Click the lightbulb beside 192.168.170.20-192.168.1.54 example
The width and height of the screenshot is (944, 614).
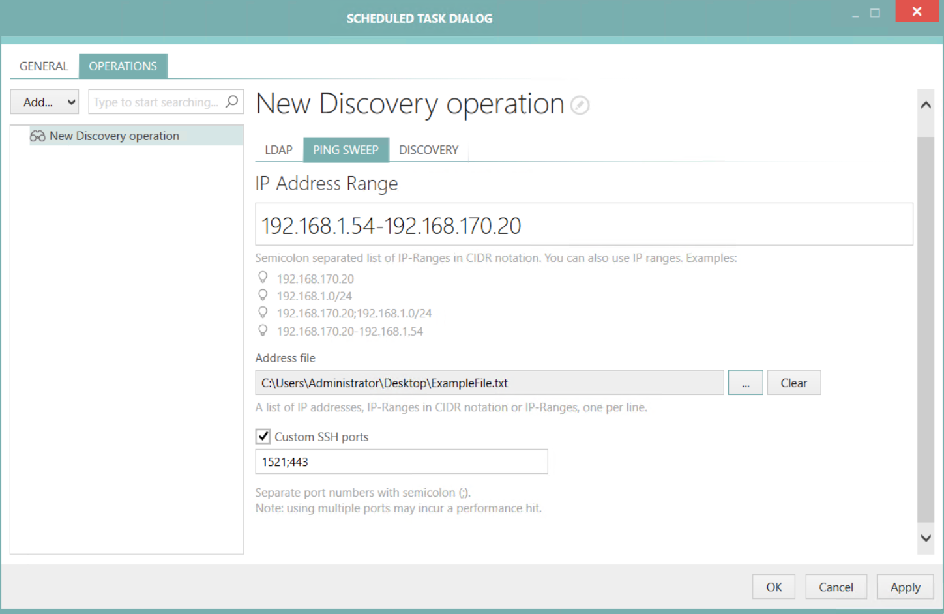point(263,330)
